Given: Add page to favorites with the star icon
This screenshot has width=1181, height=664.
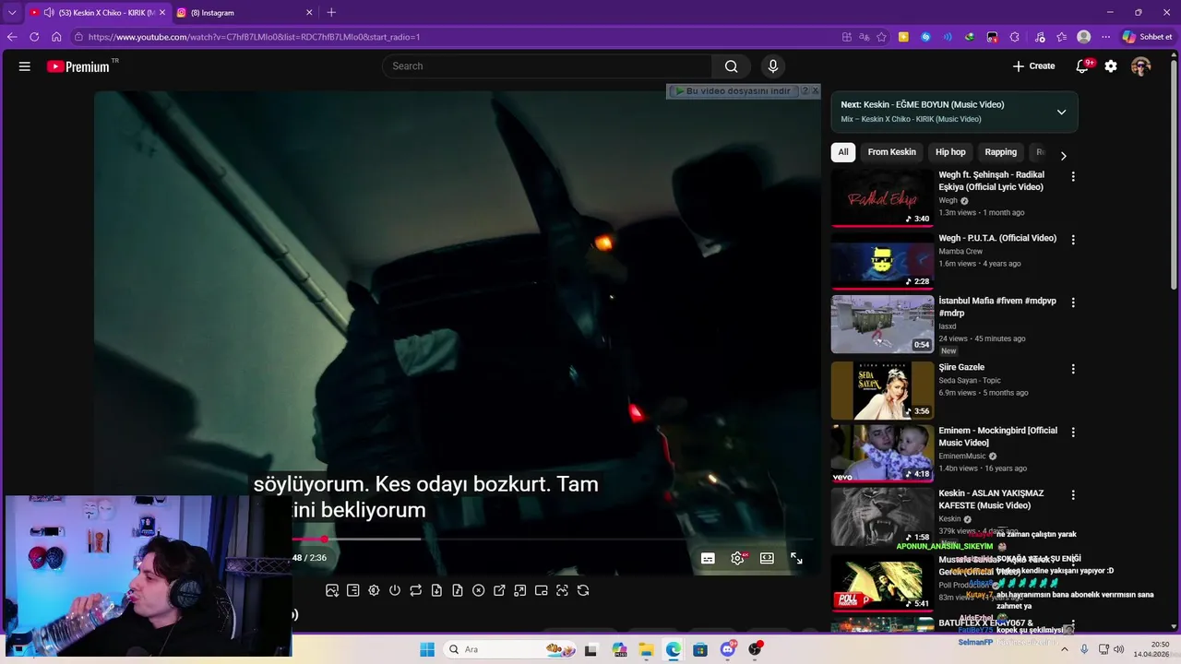Looking at the screenshot, I should pos(882,37).
